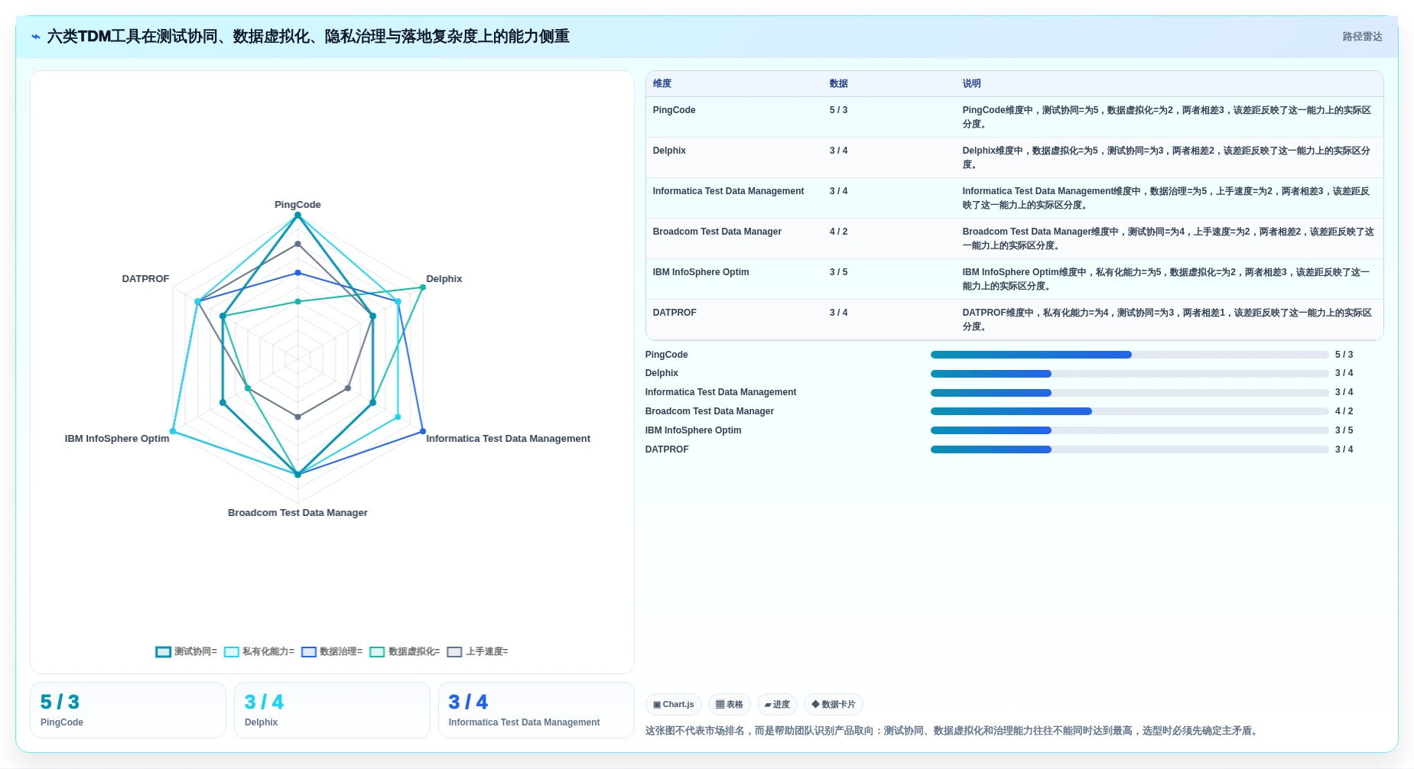Click the 4 / 2 value in the Broadcom table row
1414x769 pixels.
(x=838, y=232)
